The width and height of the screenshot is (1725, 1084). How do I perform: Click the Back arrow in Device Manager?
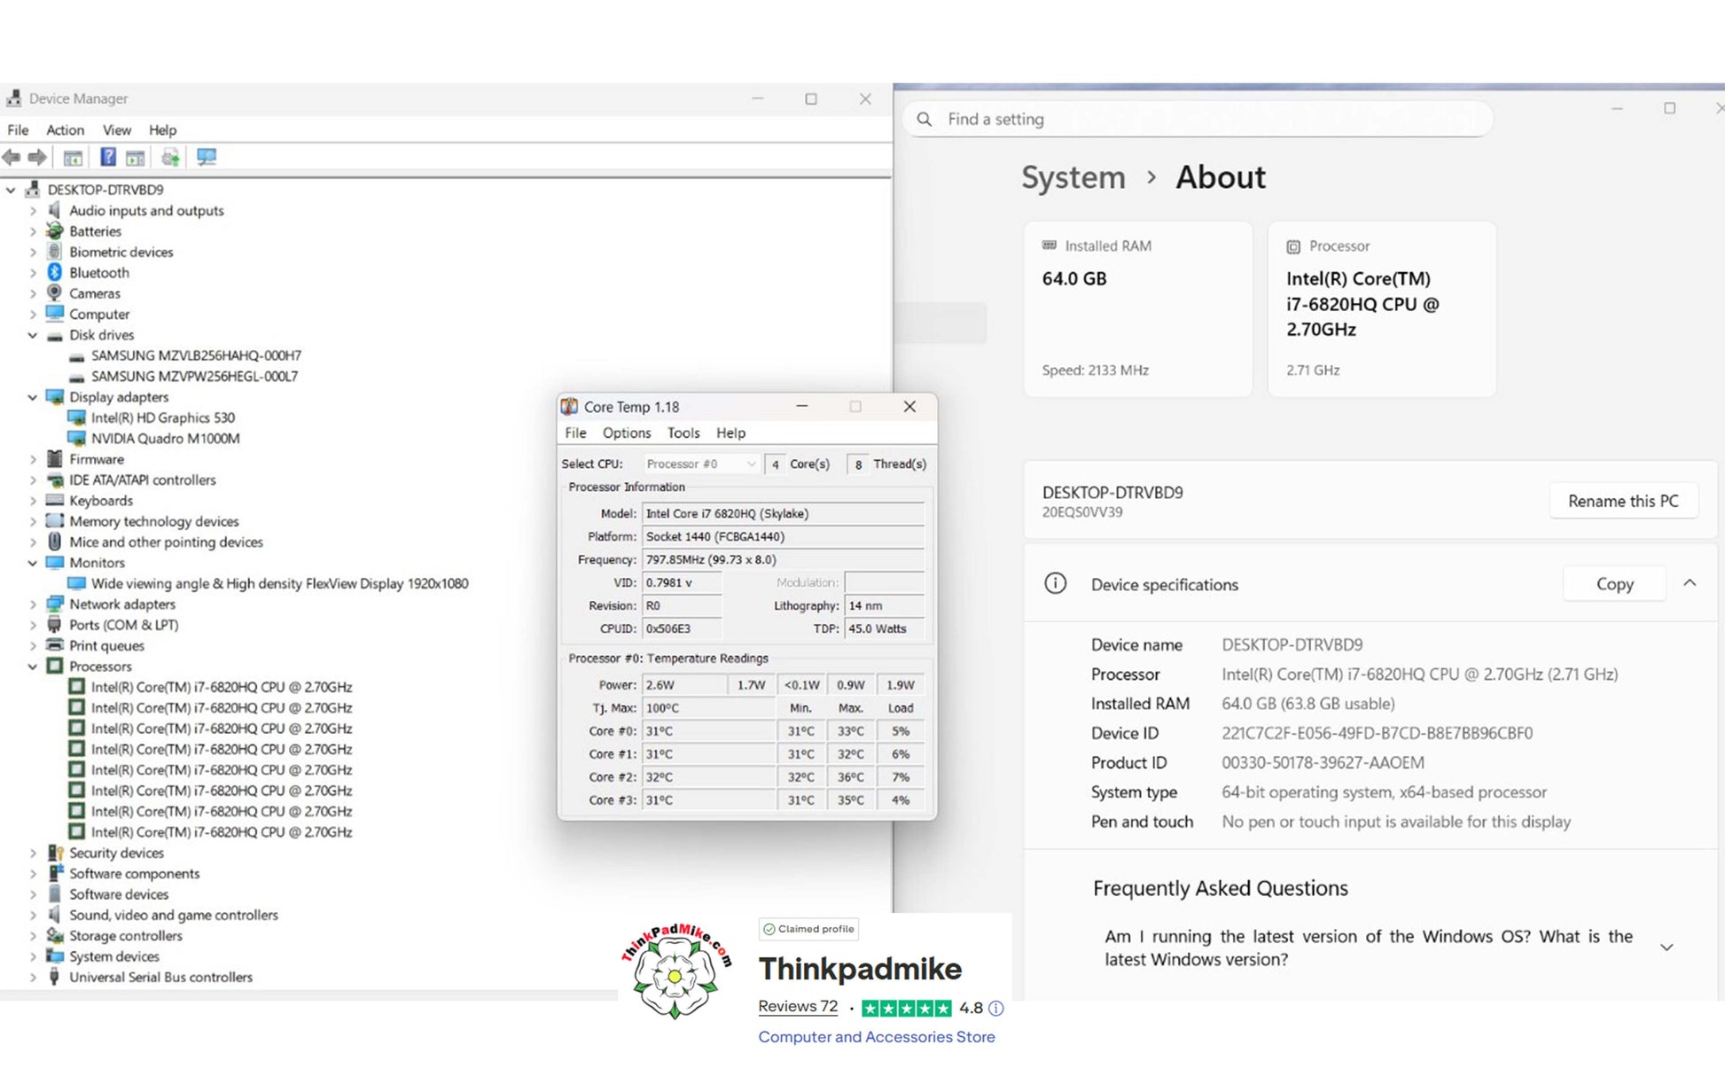click(12, 158)
